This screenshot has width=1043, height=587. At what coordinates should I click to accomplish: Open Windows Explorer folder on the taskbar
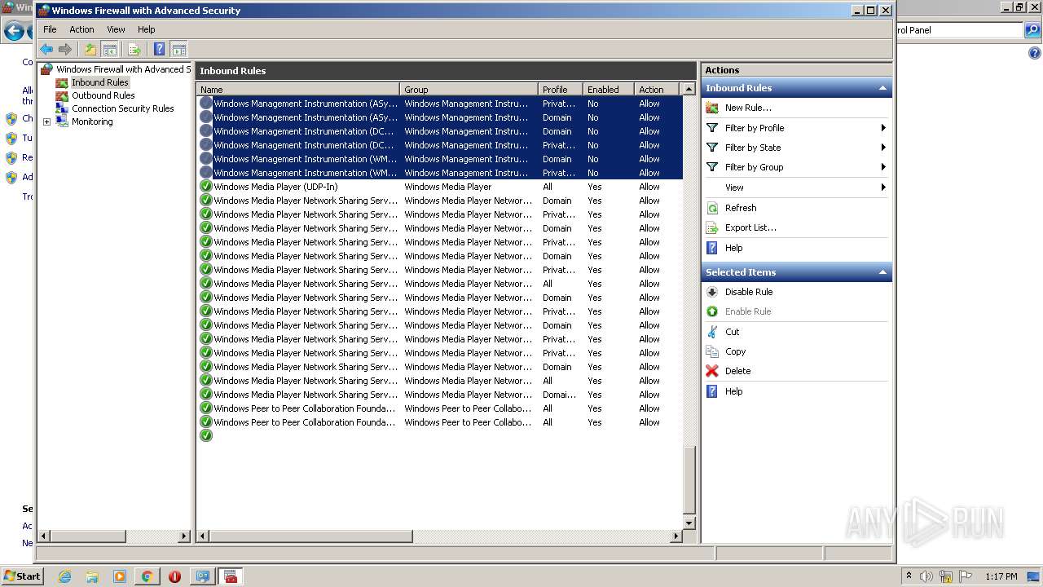[x=92, y=576]
